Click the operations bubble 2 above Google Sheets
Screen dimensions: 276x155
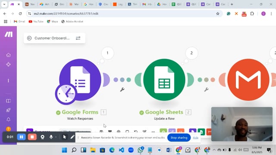191,53
